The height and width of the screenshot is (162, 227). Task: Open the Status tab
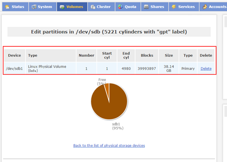coord(15,7)
